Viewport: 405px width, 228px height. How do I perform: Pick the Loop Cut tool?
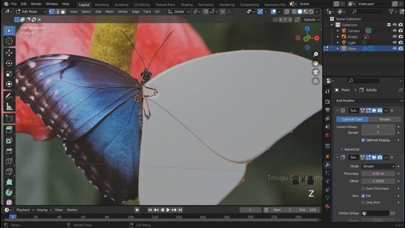pyautogui.click(x=9, y=161)
